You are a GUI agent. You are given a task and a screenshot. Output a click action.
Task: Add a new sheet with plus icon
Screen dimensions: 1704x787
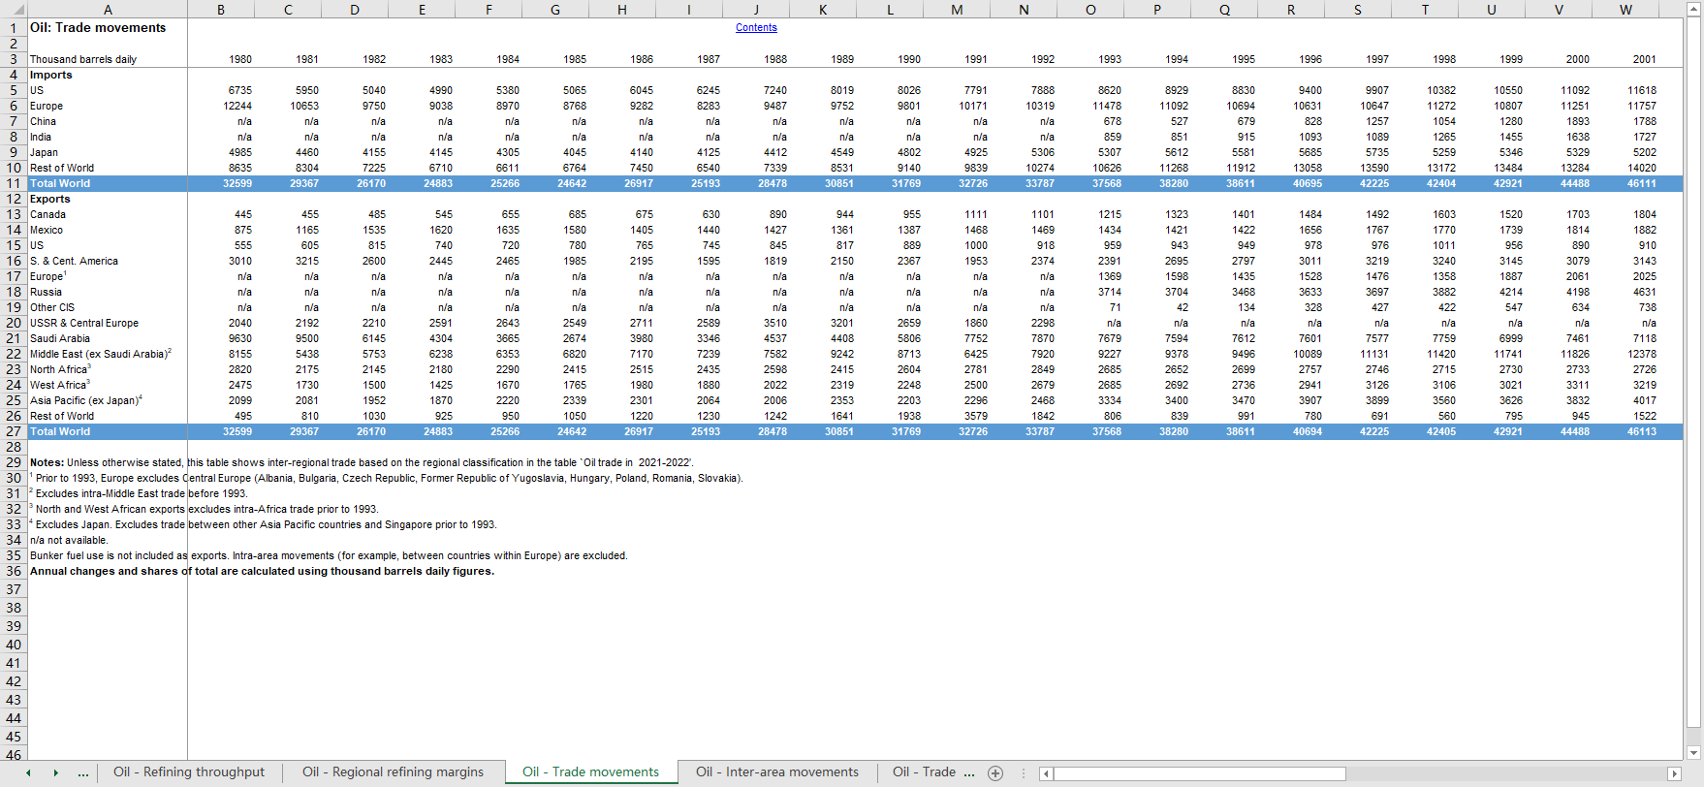tap(994, 772)
